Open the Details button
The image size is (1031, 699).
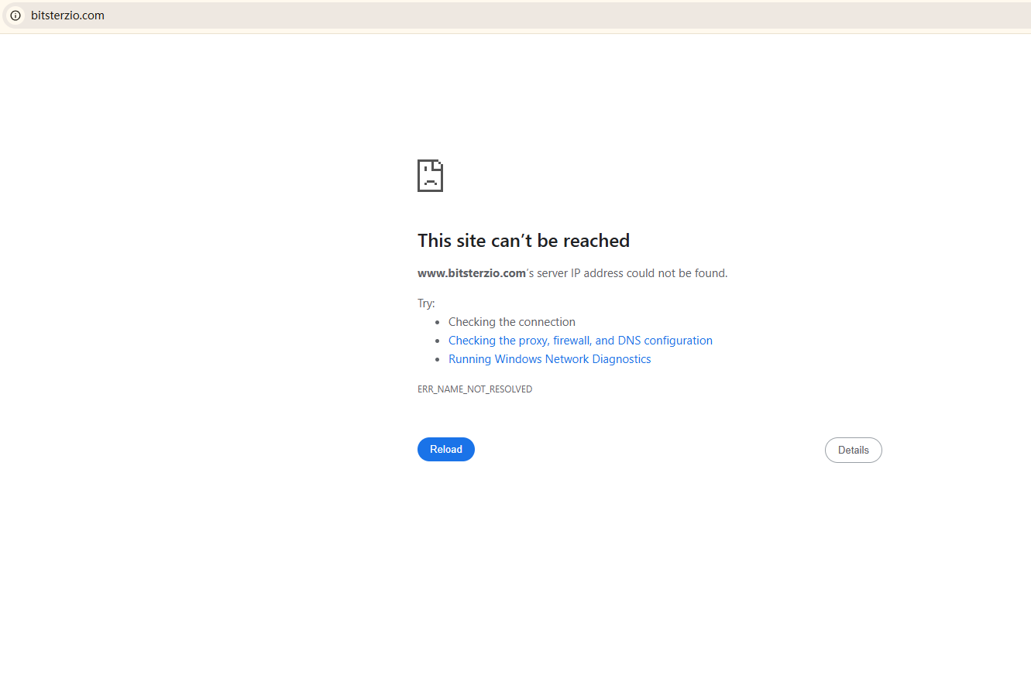pyautogui.click(x=854, y=451)
